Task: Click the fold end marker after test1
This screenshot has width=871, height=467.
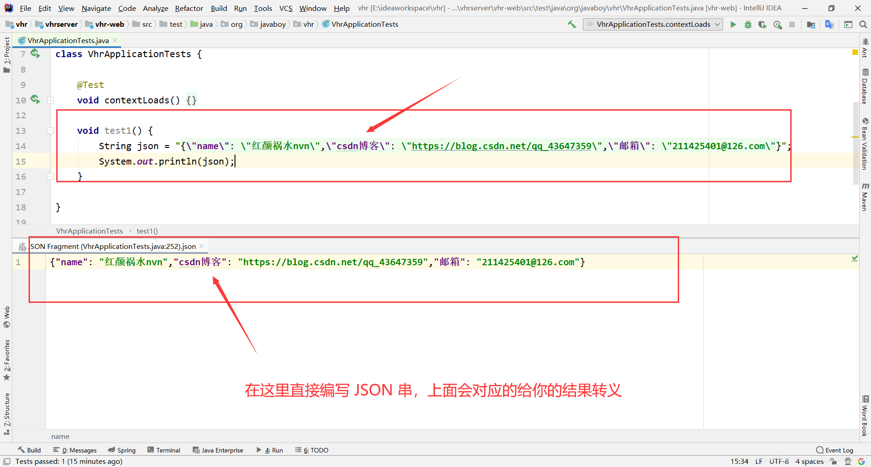Action: tap(51, 176)
